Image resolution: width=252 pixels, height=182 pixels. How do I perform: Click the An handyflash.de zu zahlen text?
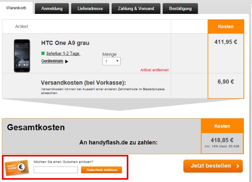point(119,143)
